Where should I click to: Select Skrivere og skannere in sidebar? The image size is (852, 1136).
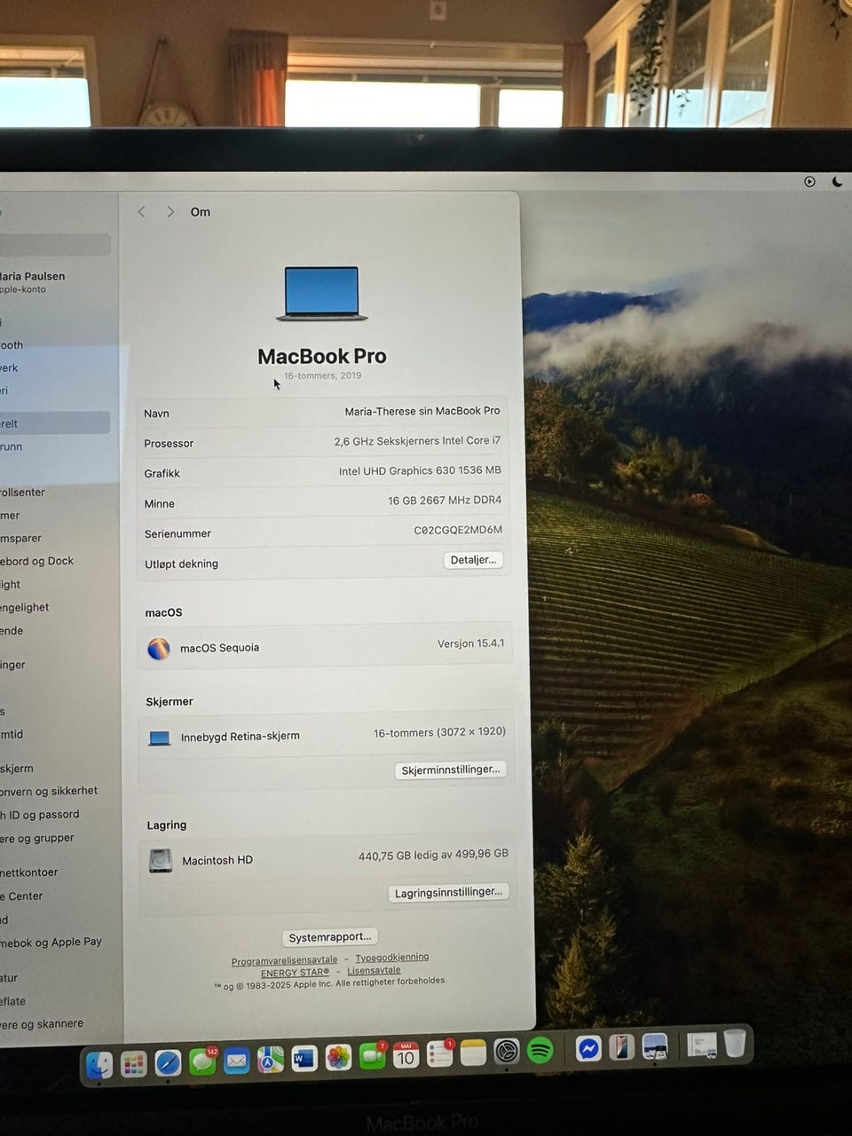[42, 1024]
